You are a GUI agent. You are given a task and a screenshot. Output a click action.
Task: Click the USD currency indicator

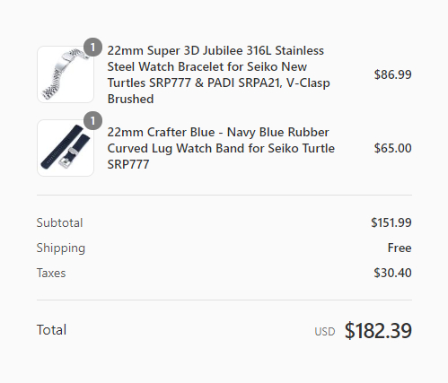(325, 332)
